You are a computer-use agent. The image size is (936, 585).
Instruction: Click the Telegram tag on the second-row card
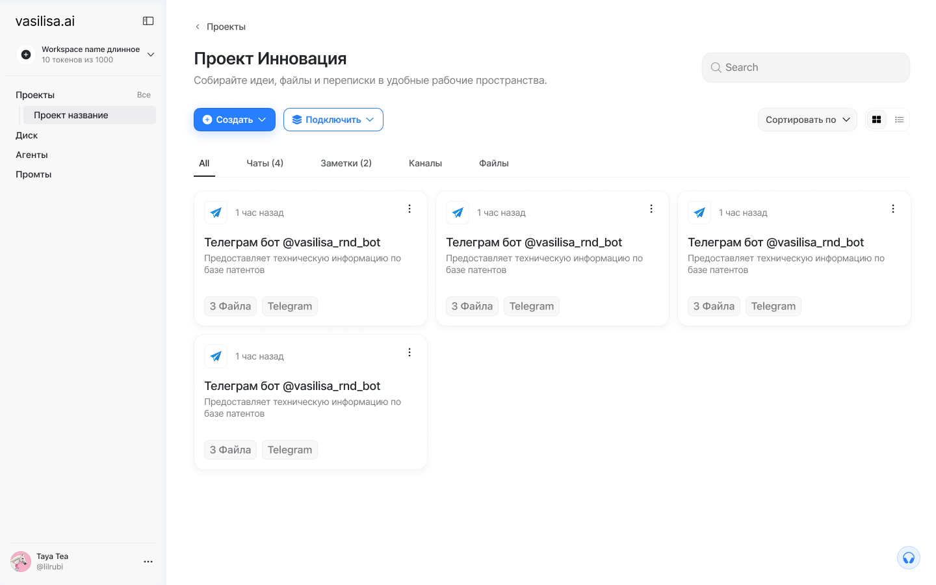[290, 450]
